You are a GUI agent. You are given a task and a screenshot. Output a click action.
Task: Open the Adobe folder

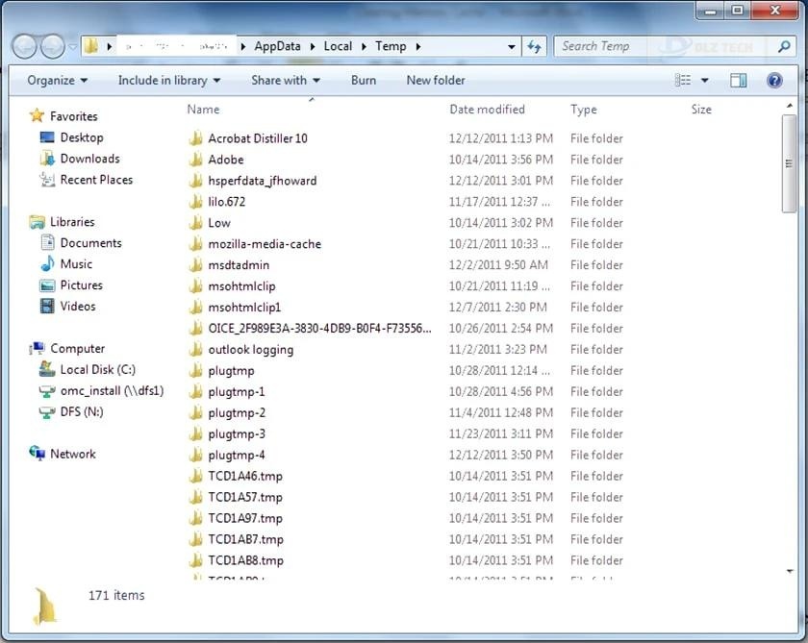225,160
